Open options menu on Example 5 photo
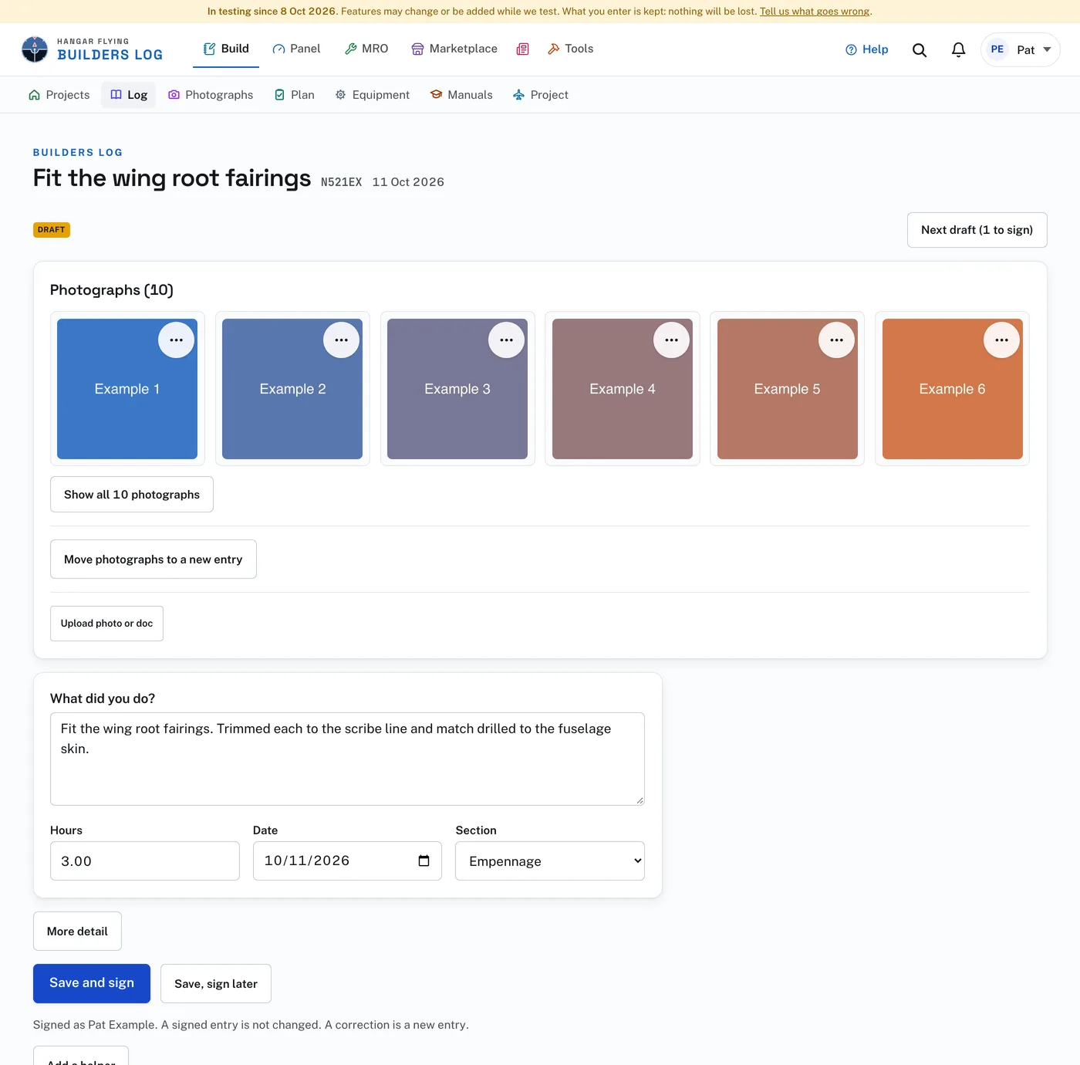 tap(836, 340)
